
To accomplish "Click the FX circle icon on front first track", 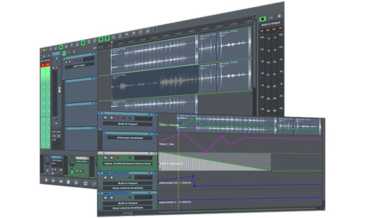I will (x=130, y=118).
